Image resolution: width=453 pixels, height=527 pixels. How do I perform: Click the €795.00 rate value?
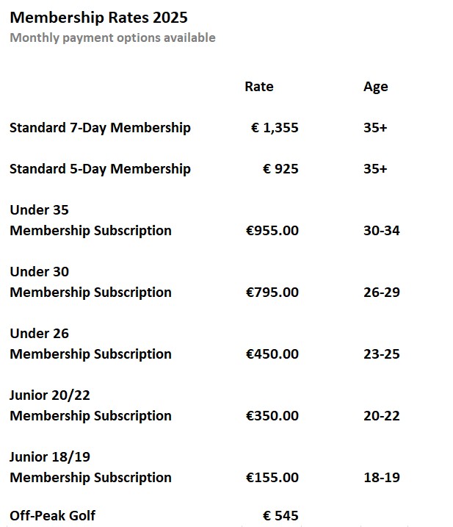(272, 293)
